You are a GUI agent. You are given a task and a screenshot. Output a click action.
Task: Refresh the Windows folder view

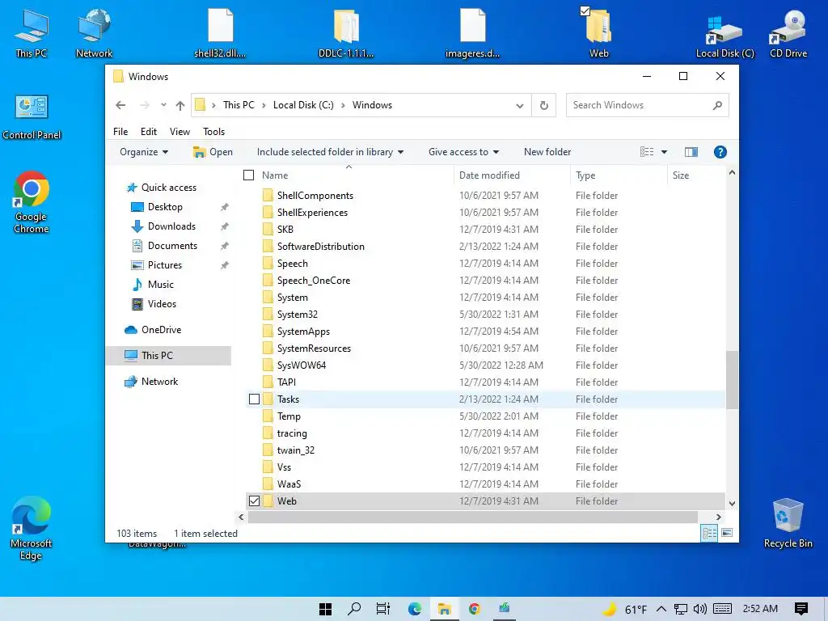(x=544, y=105)
